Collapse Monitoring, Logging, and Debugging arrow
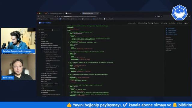192x108 pixels. pyautogui.click(x=41, y=48)
